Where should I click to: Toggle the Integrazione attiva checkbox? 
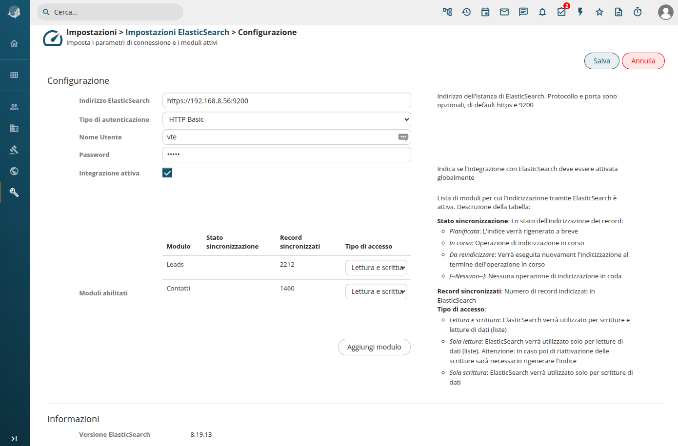pos(167,173)
